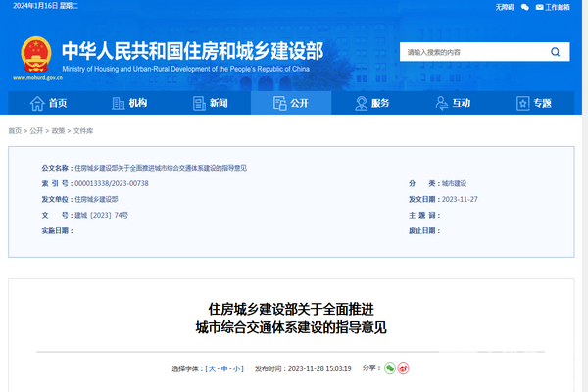
Task: Open the WeChat icon in top bar
Action: point(525,7)
